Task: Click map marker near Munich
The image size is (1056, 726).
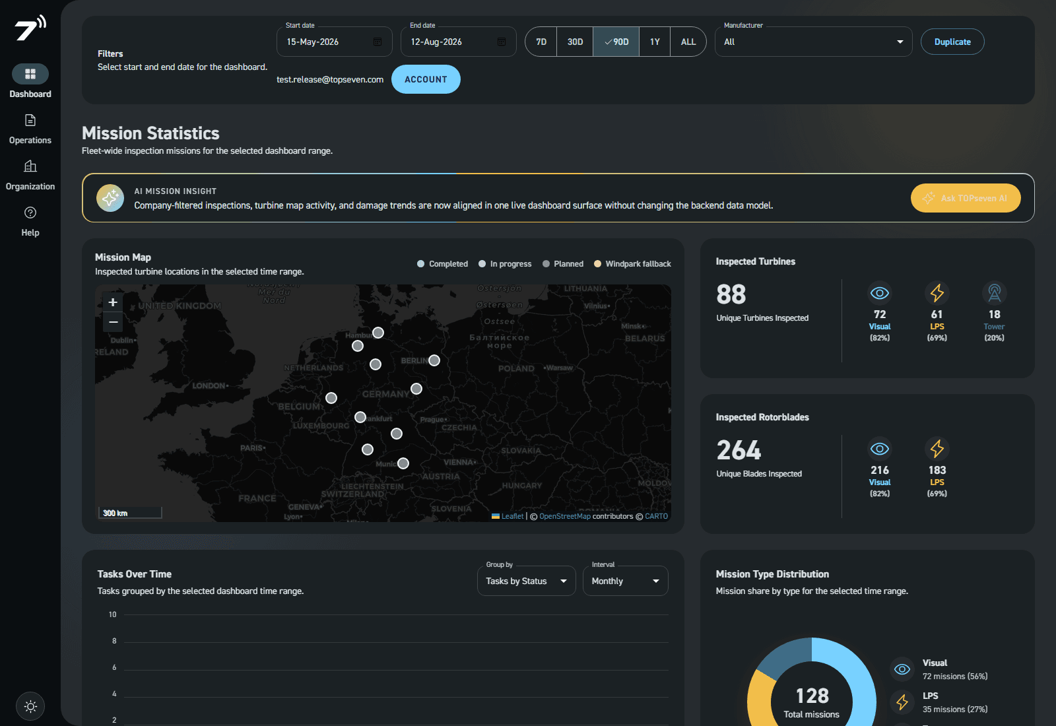Action: (x=403, y=463)
